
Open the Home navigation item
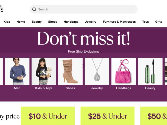tap(21, 22)
